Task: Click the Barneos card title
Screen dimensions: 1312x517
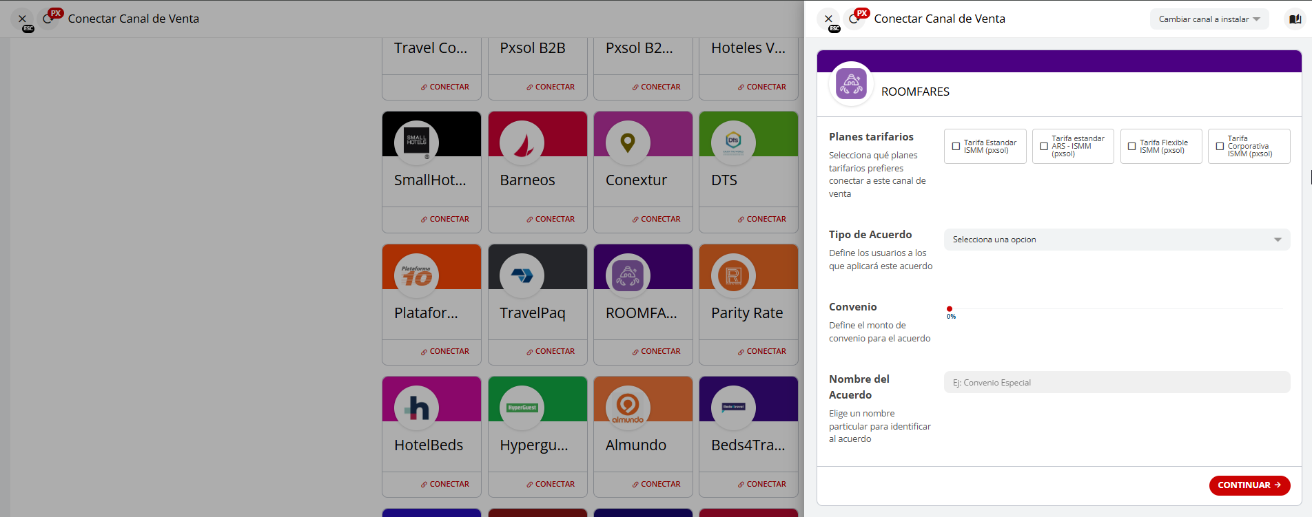Action: (527, 180)
